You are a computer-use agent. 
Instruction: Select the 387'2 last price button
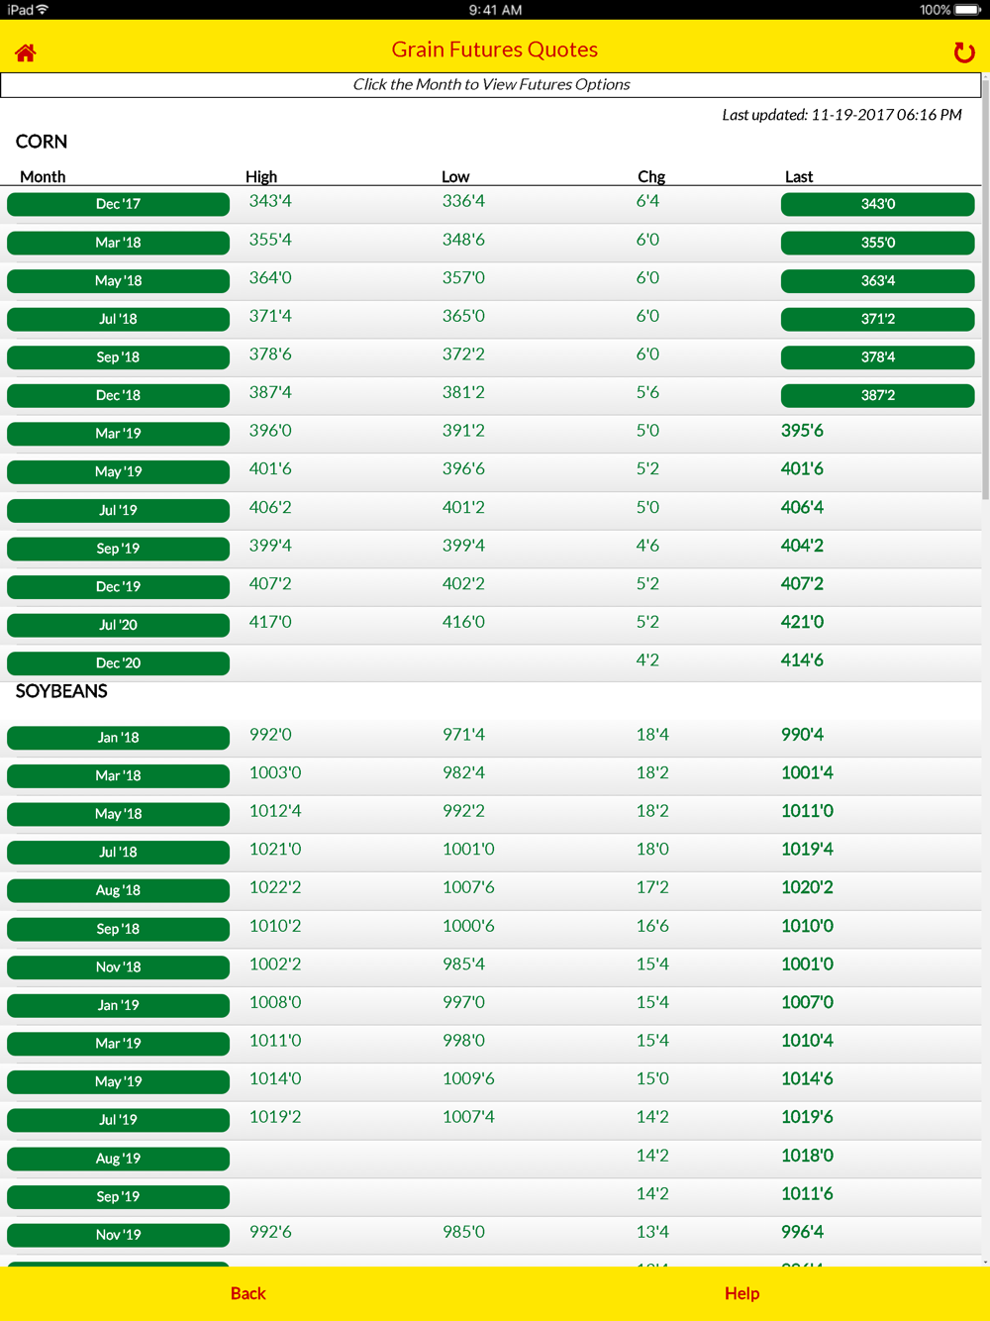(x=877, y=395)
